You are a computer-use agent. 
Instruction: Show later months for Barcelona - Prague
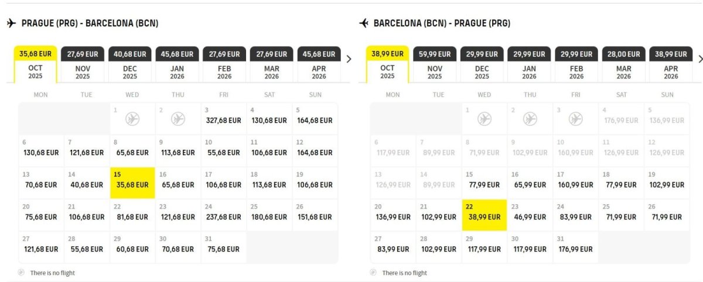click(700, 59)
